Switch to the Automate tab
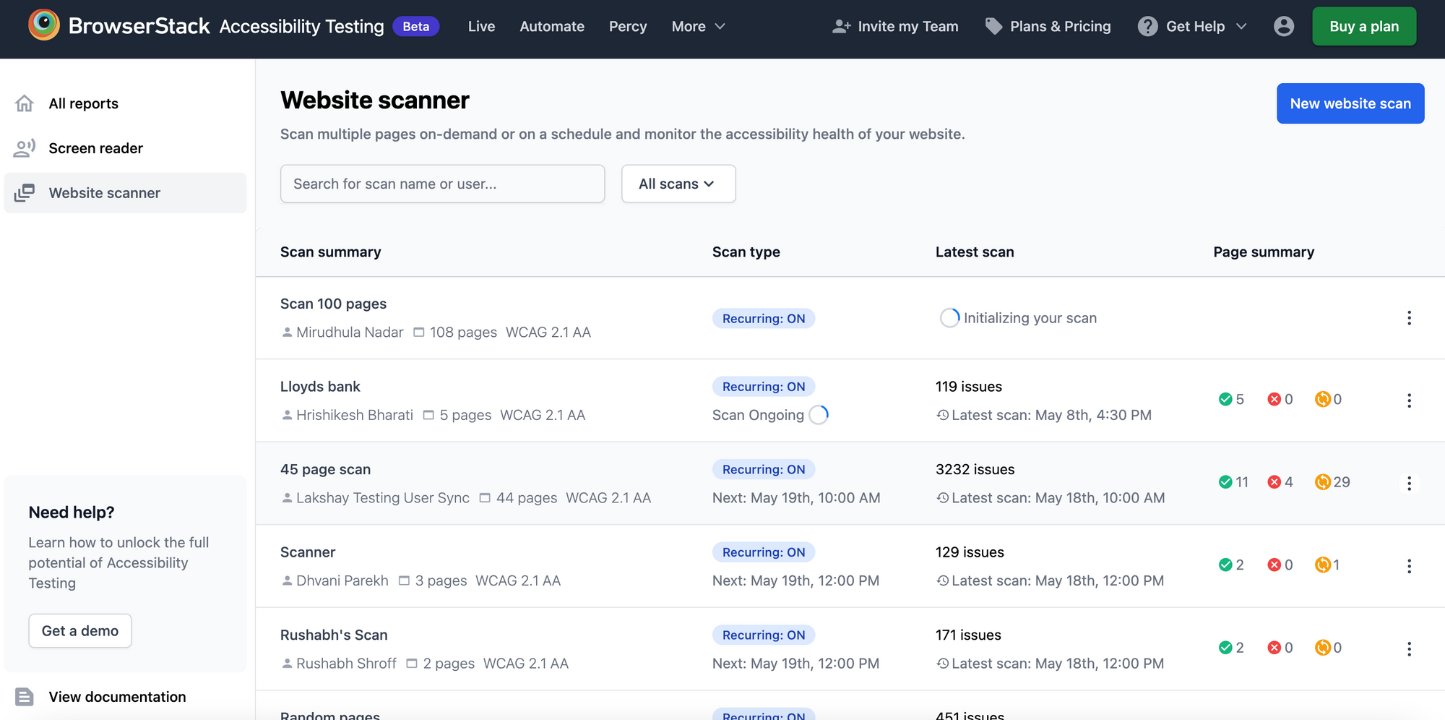1445x720 pixels. pos(552,26)
